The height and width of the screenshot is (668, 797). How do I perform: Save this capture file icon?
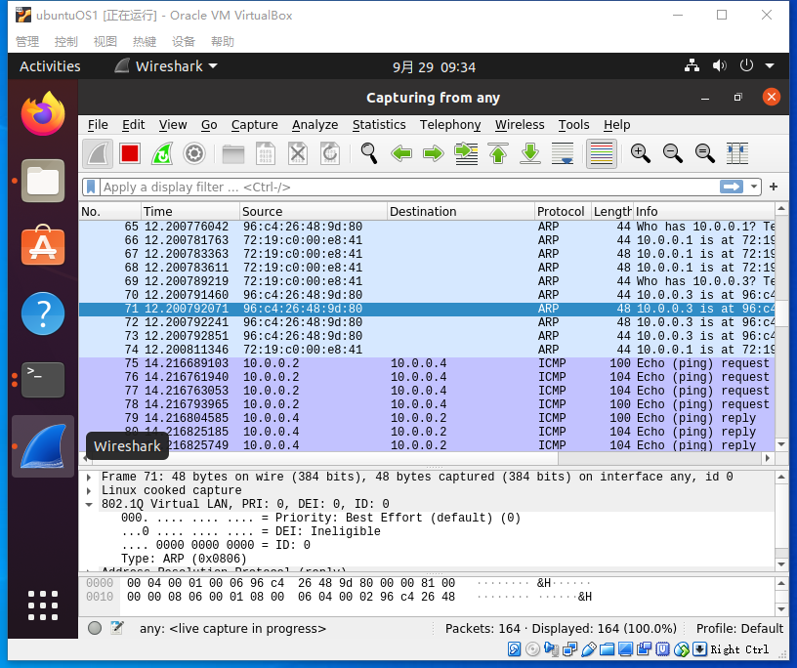pyautogui.click(x=266, y=153)
